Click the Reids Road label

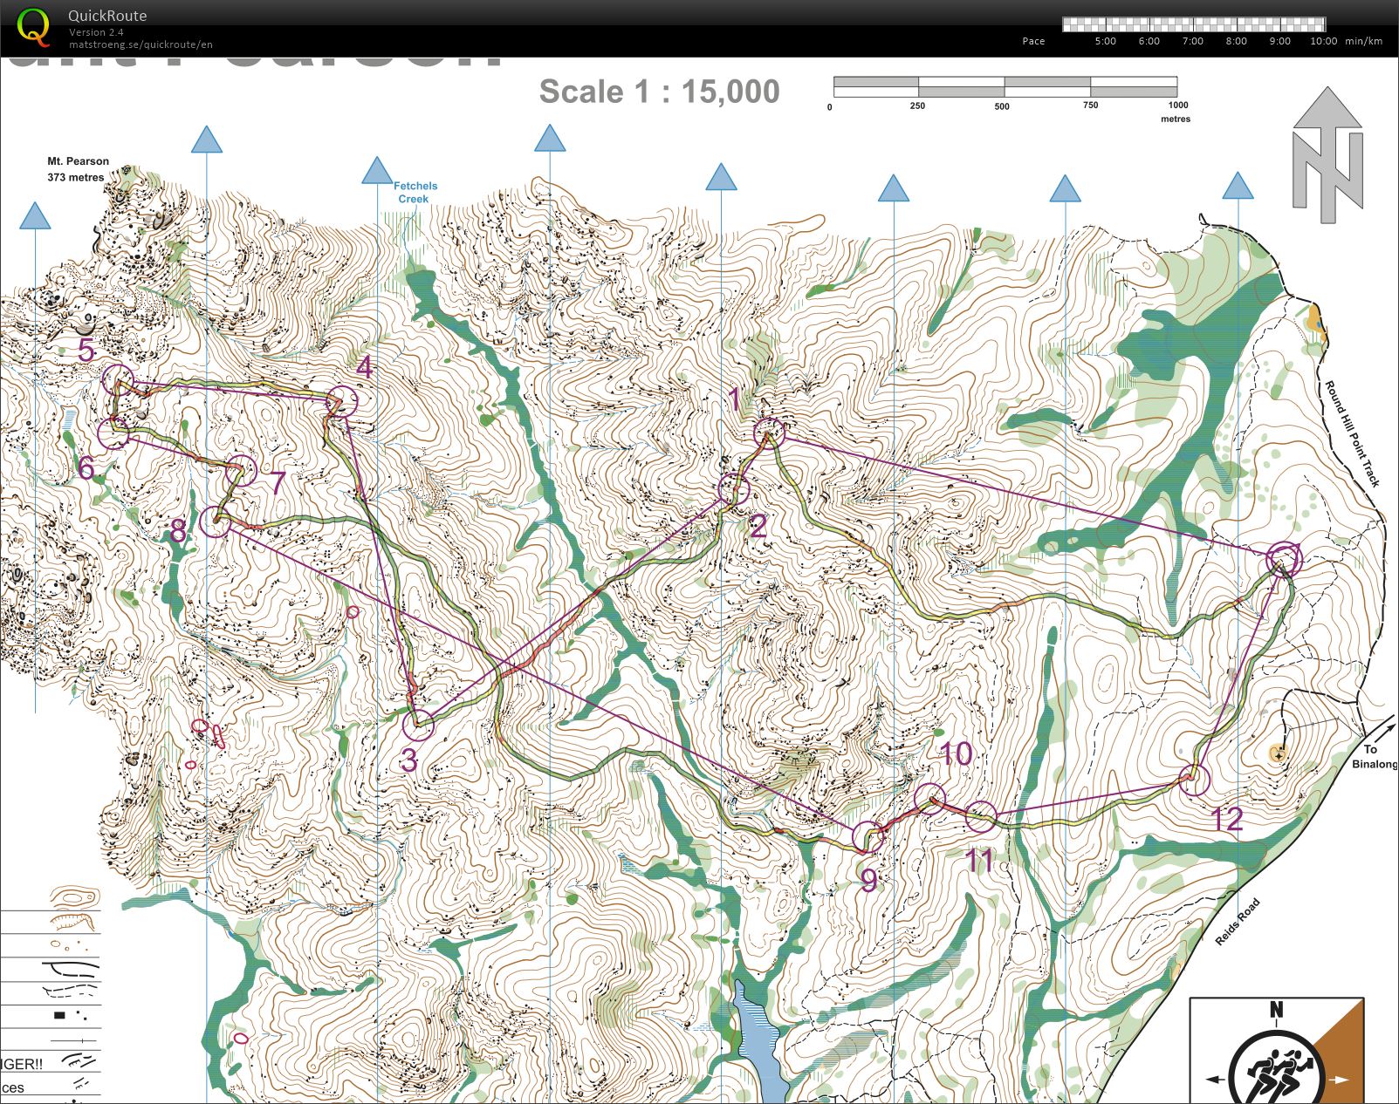click(x=1238, y=922)
